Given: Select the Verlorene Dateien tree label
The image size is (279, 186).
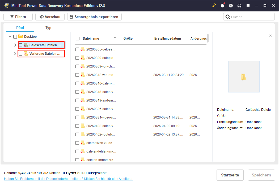Looking at the screenshot, I should coord(45,54).
